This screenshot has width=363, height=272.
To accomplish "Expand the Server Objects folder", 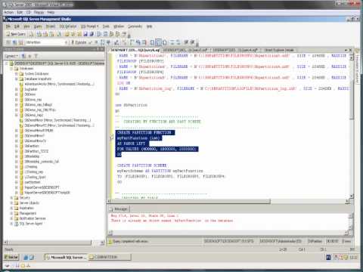I will pyautogui.click(x=11, y=203).
